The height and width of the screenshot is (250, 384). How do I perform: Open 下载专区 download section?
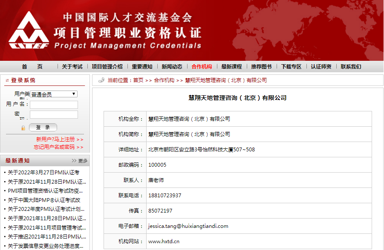[291, 66]
